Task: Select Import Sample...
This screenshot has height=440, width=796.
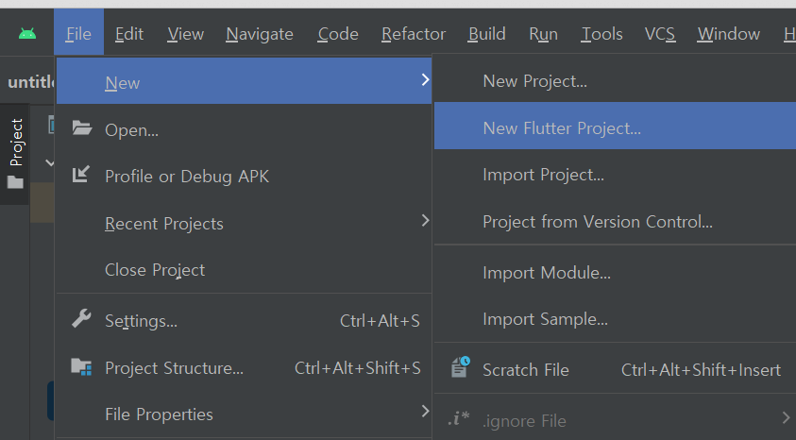Action: 545,319
